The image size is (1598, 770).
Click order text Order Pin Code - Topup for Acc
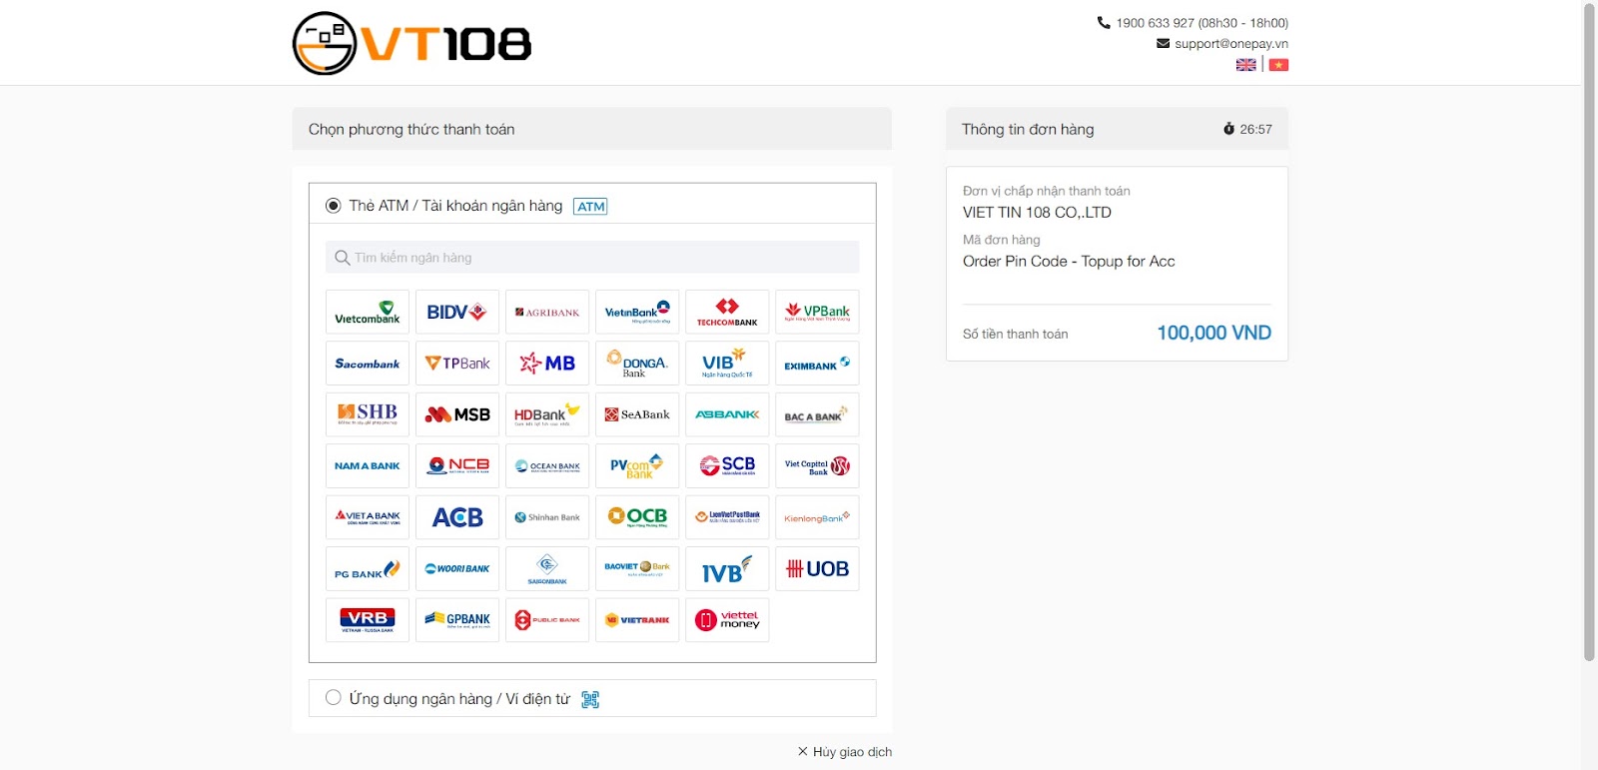point(1069,261)
